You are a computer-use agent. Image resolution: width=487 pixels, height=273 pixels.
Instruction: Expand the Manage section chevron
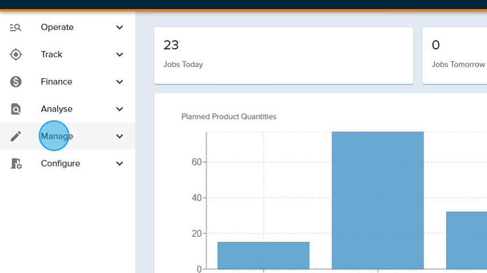coord(119,136)
